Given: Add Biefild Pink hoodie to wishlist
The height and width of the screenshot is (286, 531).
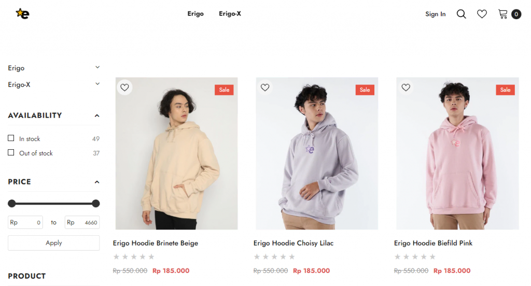Looking at the screenshot, I should [406, 88].
